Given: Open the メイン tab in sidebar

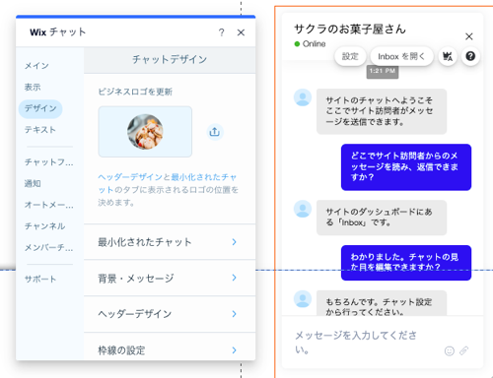Looking at the screenshot, I should click(36, 66).
